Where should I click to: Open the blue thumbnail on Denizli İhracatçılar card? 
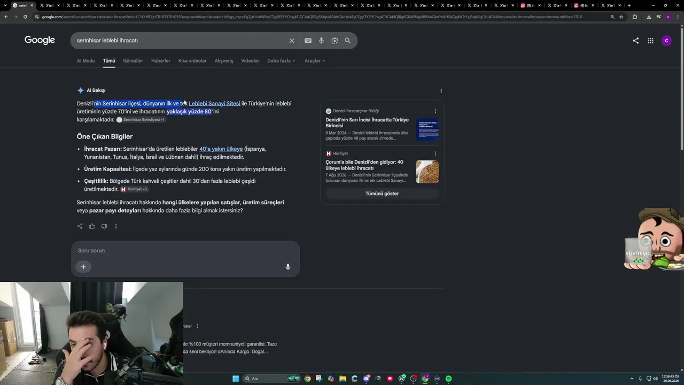(428, 129)
